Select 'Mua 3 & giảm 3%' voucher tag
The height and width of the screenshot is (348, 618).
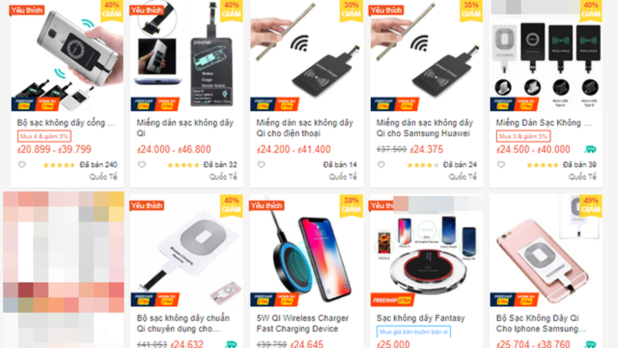pyautogui.click(x=523, y=136)
